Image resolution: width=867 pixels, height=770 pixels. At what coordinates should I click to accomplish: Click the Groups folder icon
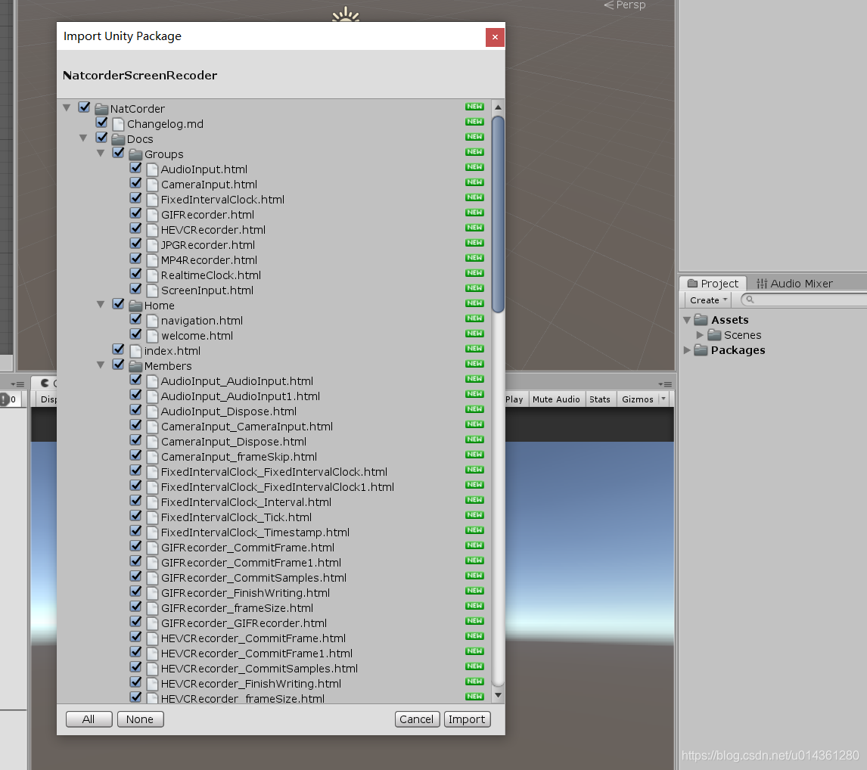135,154
